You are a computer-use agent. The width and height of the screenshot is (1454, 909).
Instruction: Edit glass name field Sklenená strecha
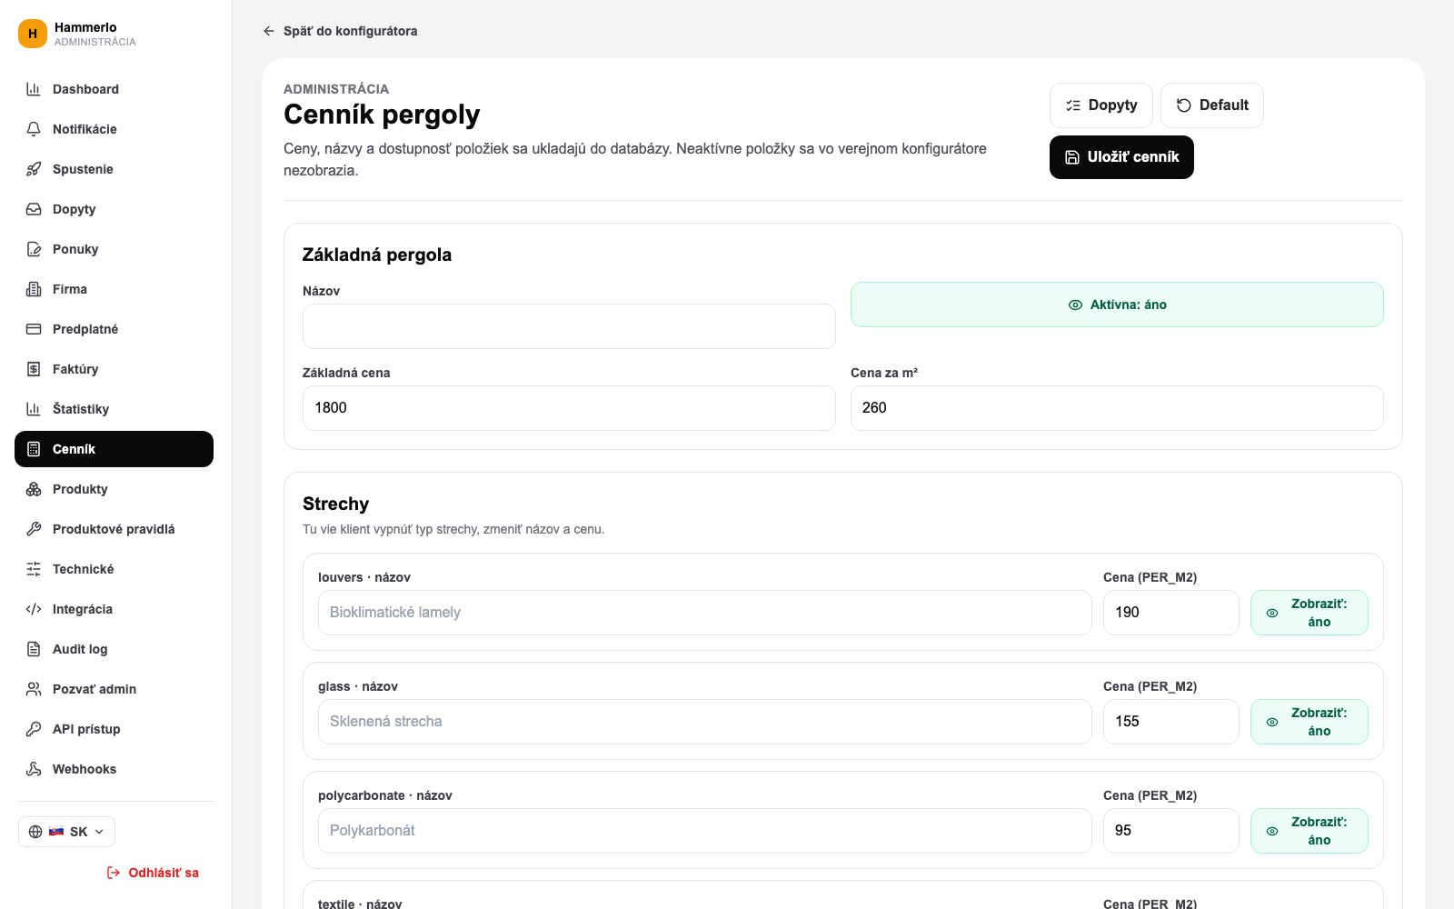pyautogui.click(x=705, y=722)
